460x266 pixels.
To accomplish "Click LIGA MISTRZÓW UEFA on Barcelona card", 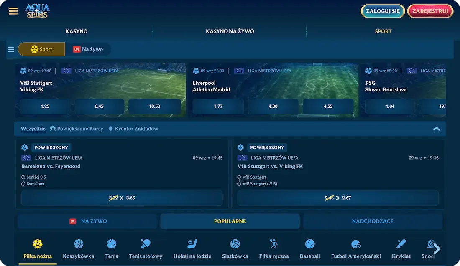I will pyautogui.click(x=59, y=158).
